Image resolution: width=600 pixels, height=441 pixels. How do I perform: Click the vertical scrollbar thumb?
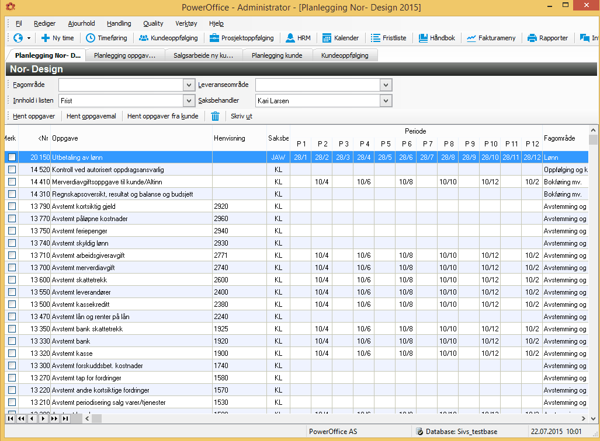(x=593, y=139)
